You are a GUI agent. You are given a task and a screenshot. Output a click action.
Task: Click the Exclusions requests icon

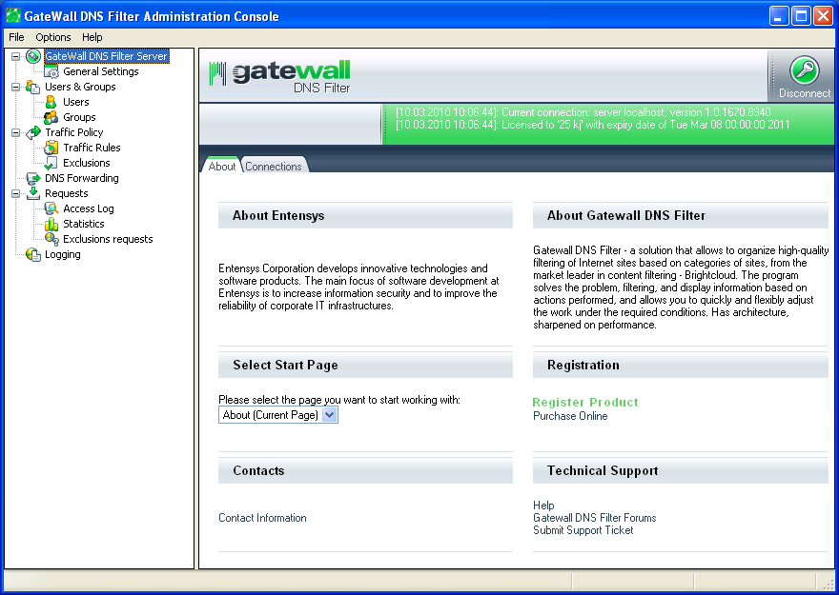(x=51, y=239)
